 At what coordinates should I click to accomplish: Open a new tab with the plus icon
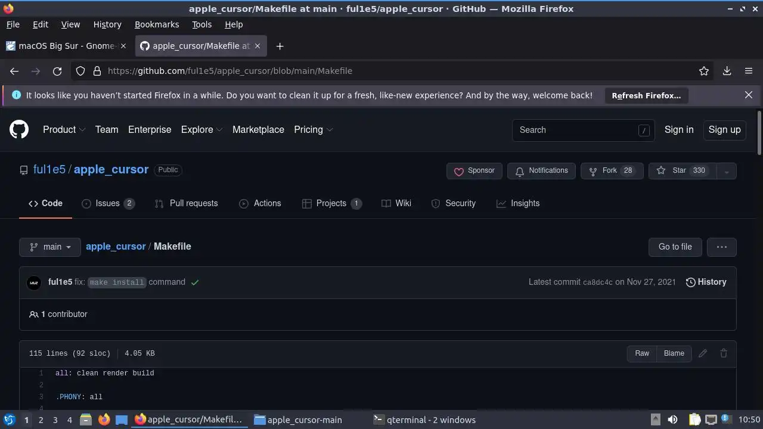[280, 46]
